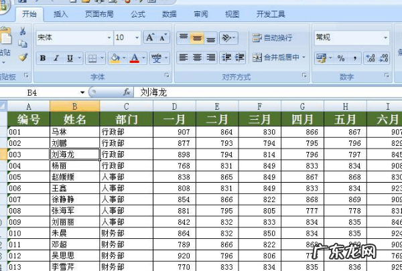Screen dimensions: 402x271
Task: Expand the number format dropdown 常规
Action: 385,38
